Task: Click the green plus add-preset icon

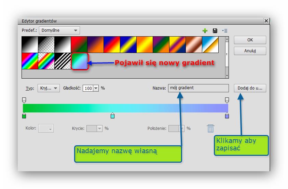Action: (205, 31)
